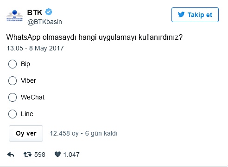Image resolution: width=228 pixels, height=167 pixels.
Task: Open the tweet timestamp 13:05 - 8 May 2017
Action: pos(35,48)
